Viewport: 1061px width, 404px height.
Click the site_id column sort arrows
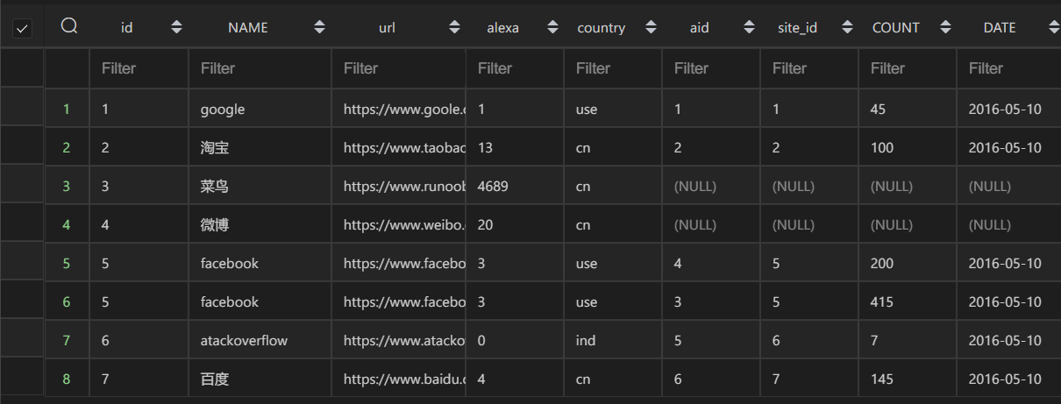tap(846, 27)
